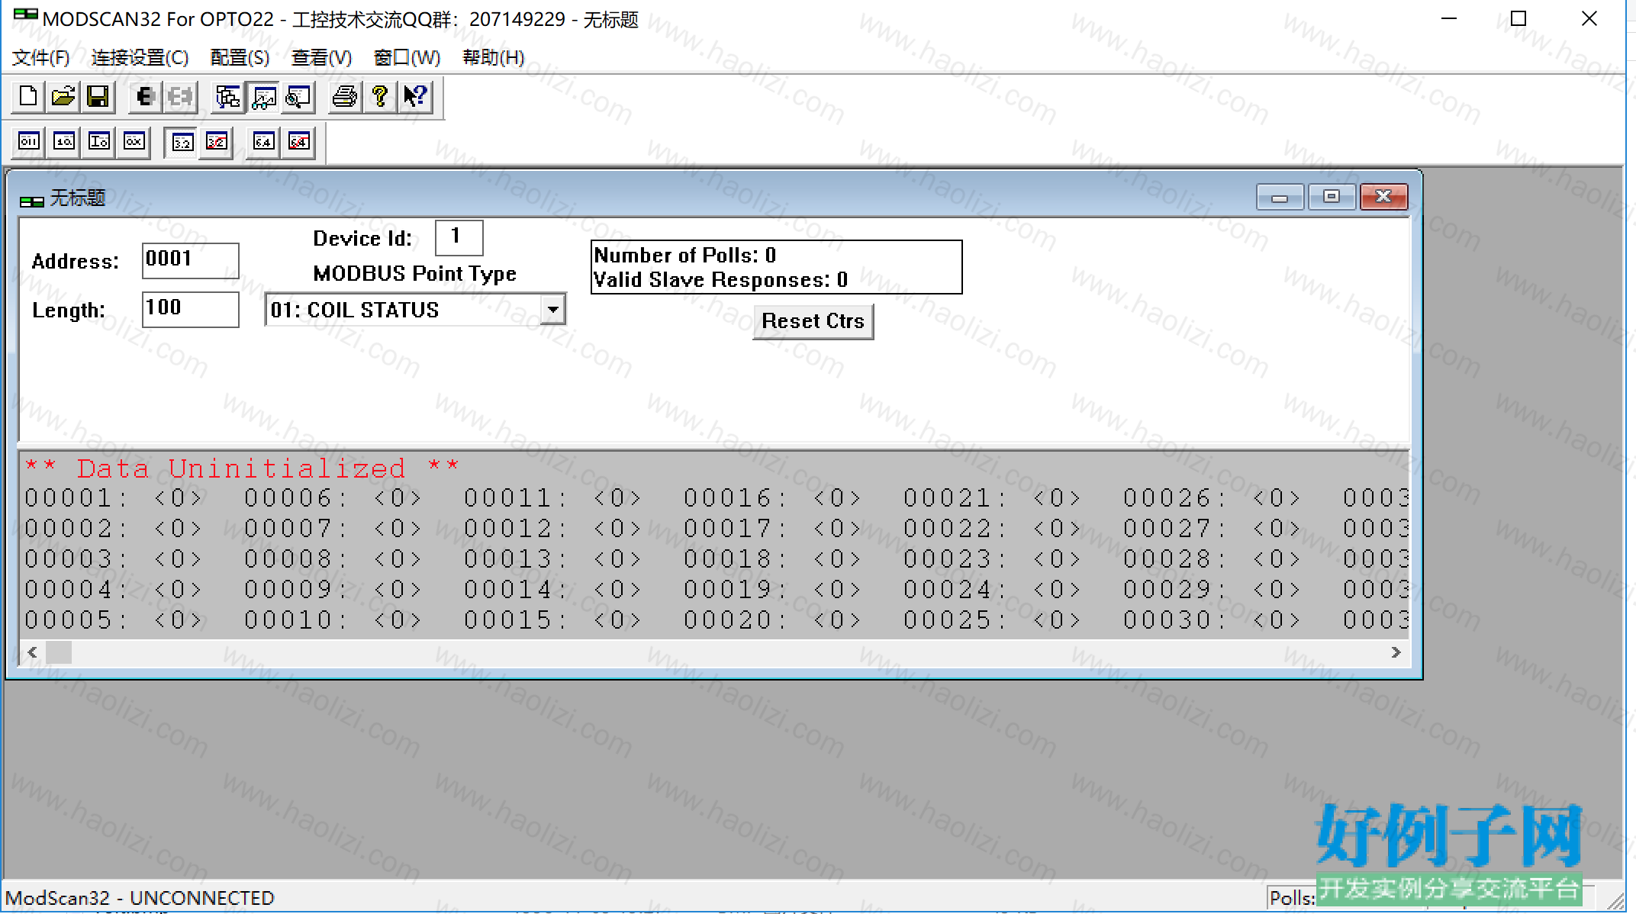Create a new document with New icon
Viewport: 1636px width, 914px height.
coord(28,97)
